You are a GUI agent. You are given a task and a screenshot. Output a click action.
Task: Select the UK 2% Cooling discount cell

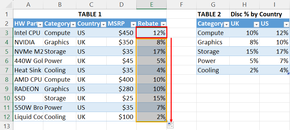[245, 70]
